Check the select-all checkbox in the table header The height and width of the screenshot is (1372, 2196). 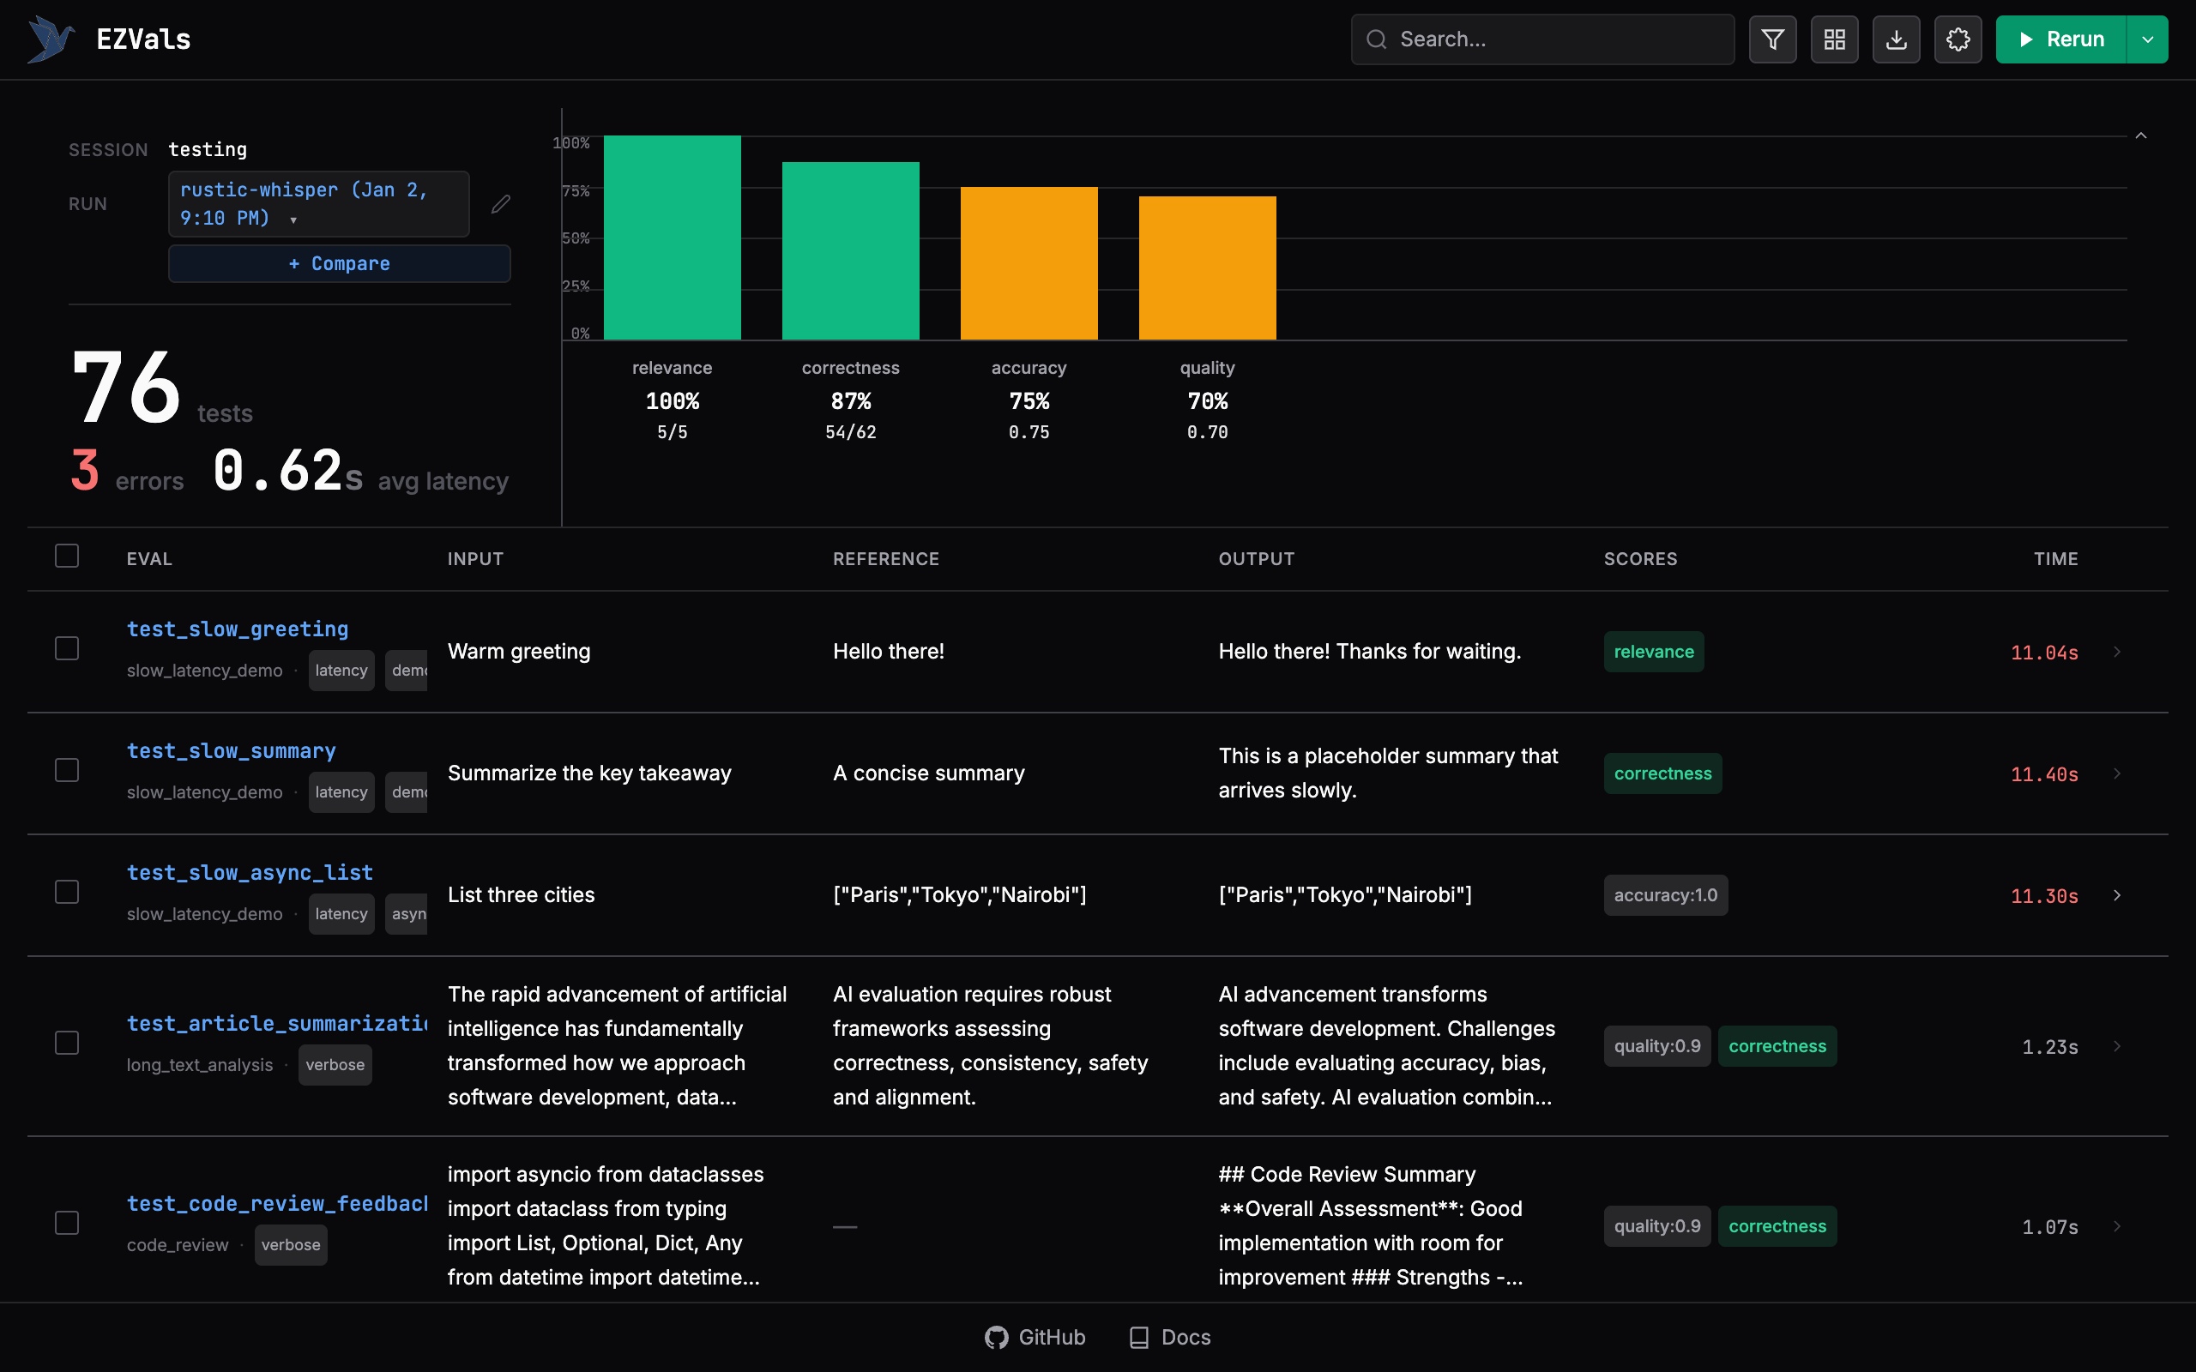click(66, 556)
